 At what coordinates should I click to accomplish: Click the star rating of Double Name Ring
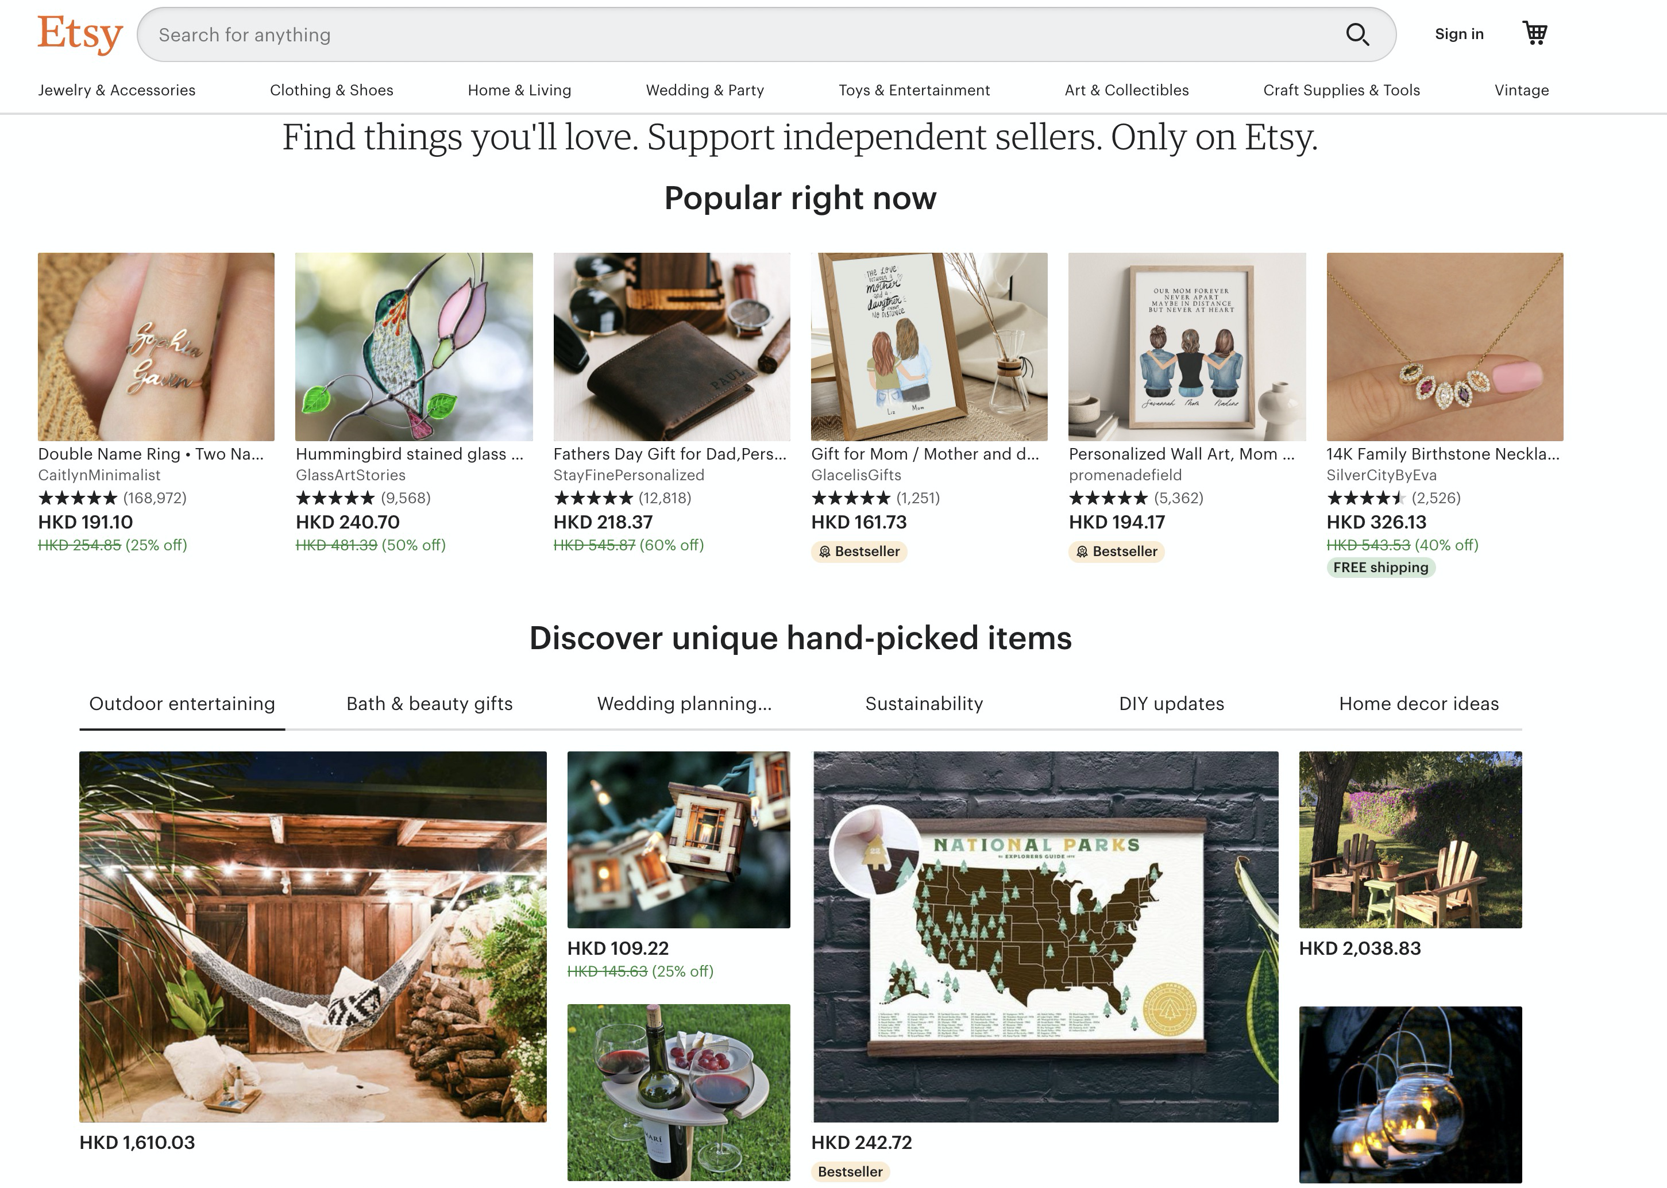tap(78, 498)
